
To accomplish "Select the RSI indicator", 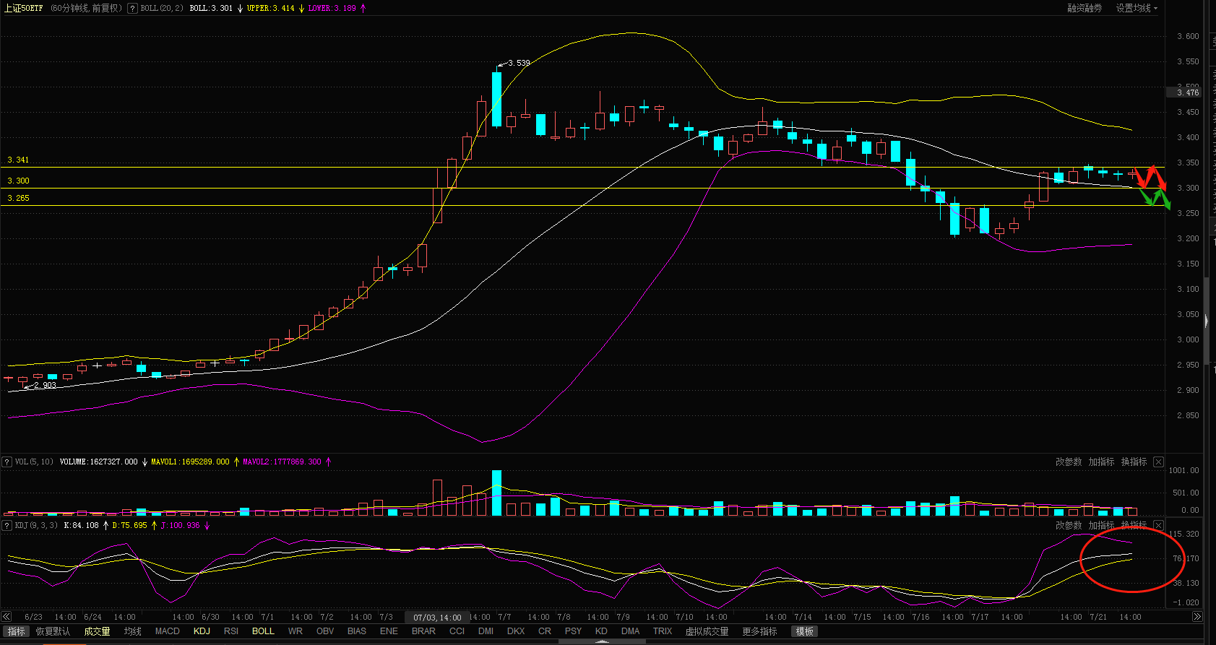I will [231, 631].
